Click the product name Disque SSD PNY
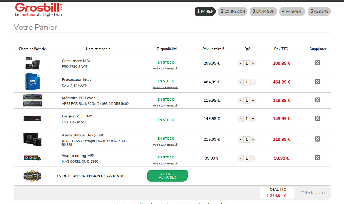Image resolution: width=344 pixels, height=204 pixels. 77,116
